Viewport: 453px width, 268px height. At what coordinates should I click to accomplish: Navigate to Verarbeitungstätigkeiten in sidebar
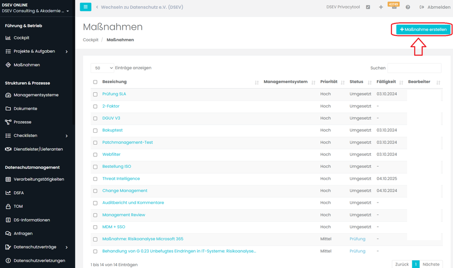pos(38,179)
